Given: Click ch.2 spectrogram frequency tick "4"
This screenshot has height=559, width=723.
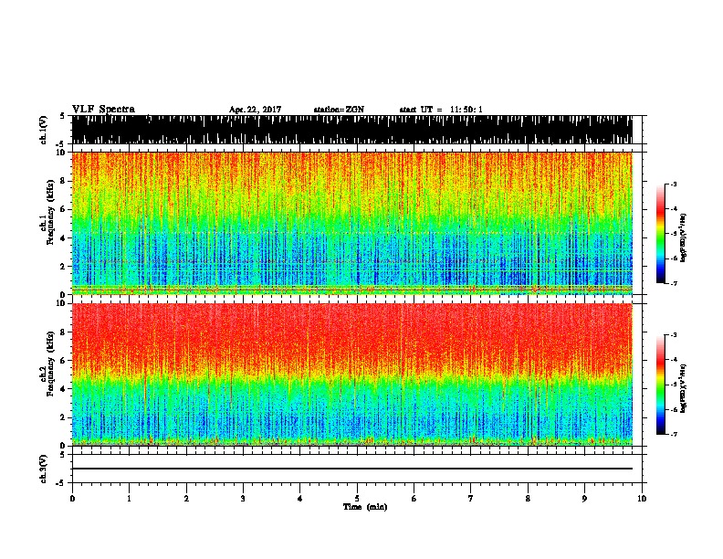Looking at the screenshot, I should tap(62, 389).
